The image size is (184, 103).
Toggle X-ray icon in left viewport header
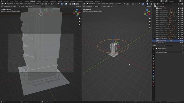[x=70, y=4]
